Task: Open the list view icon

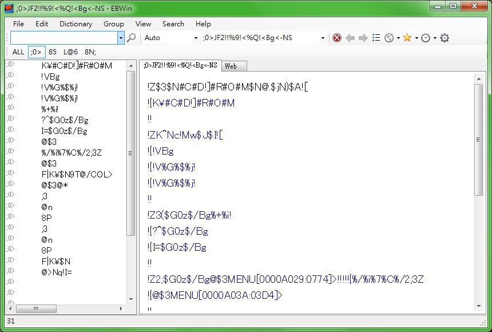Action: tap(376, 38)
